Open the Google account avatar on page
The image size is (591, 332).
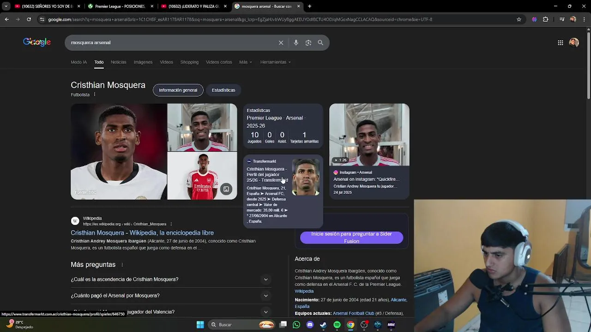tap(574, 42)
